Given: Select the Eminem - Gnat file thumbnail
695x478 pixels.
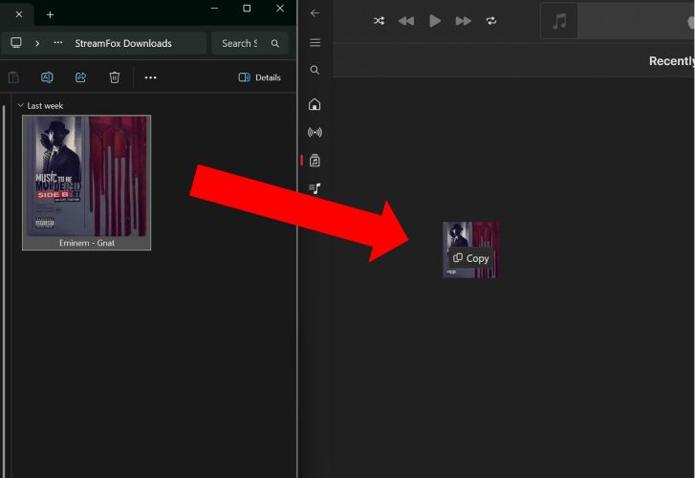Looking at the screenshot, I should coord(86,177).
